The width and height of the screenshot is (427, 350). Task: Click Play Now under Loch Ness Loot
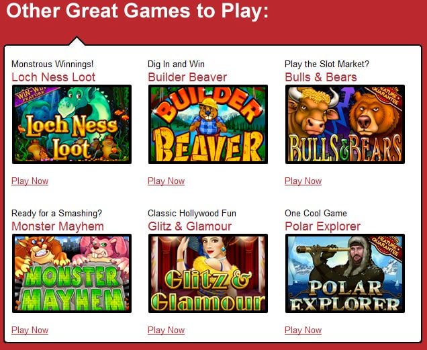point(30,181)
